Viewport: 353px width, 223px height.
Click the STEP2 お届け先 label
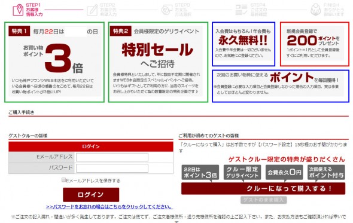click(108, 10)
